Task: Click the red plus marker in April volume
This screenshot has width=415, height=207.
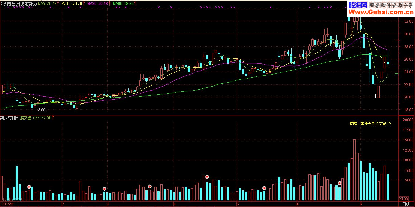Action: click(x=207, y=176)
